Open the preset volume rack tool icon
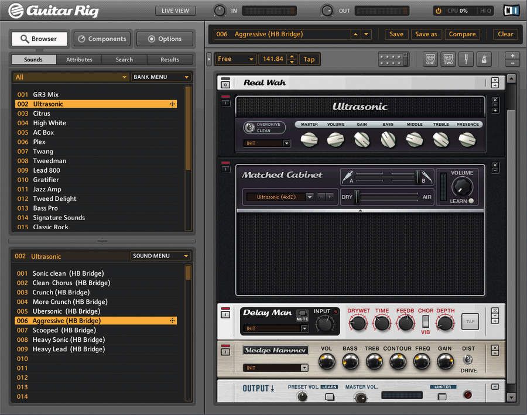The height and width of the screenshot is (415, 527). click(393, 59)
